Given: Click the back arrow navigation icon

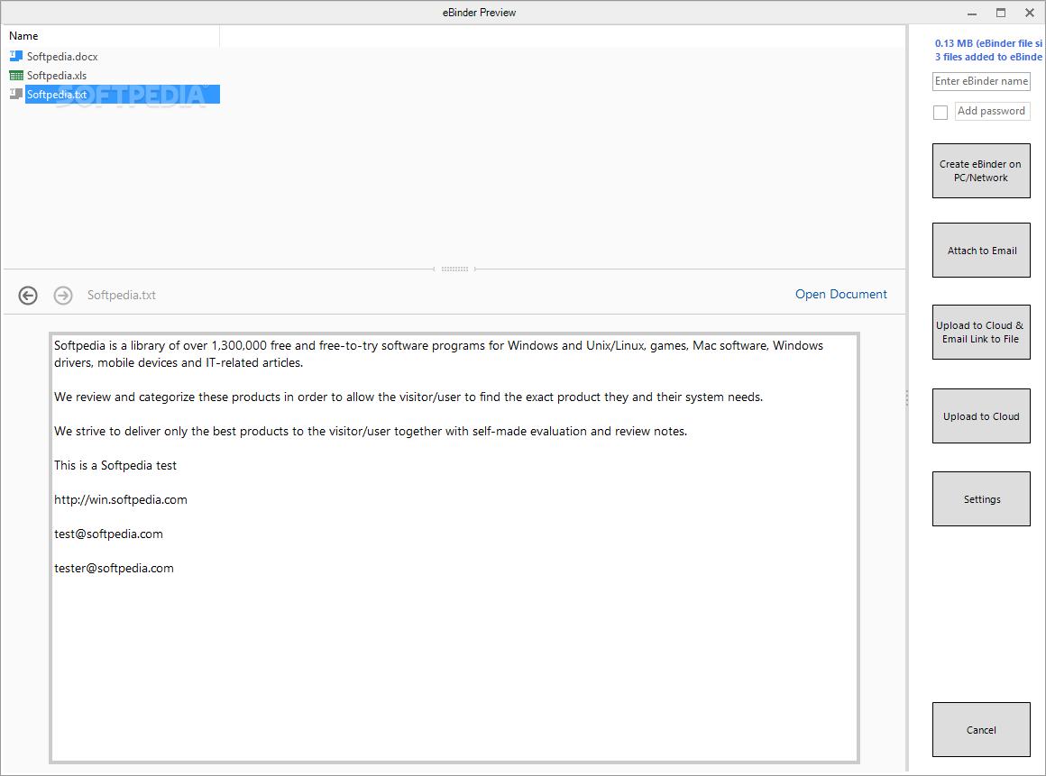Looking at the screenshot, I should click(x=28, y=296).
